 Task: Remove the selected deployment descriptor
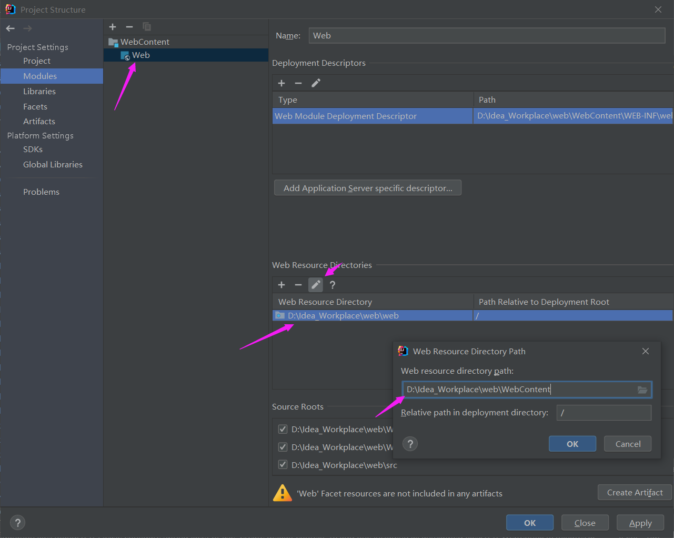click(x=298, y=83)
